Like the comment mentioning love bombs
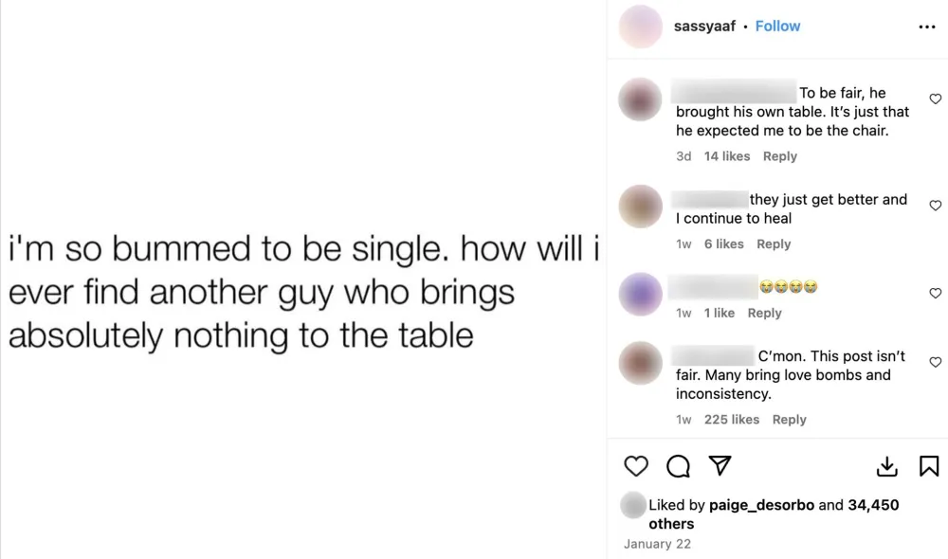This screenshot has height=559, width=948. [935, 363]
